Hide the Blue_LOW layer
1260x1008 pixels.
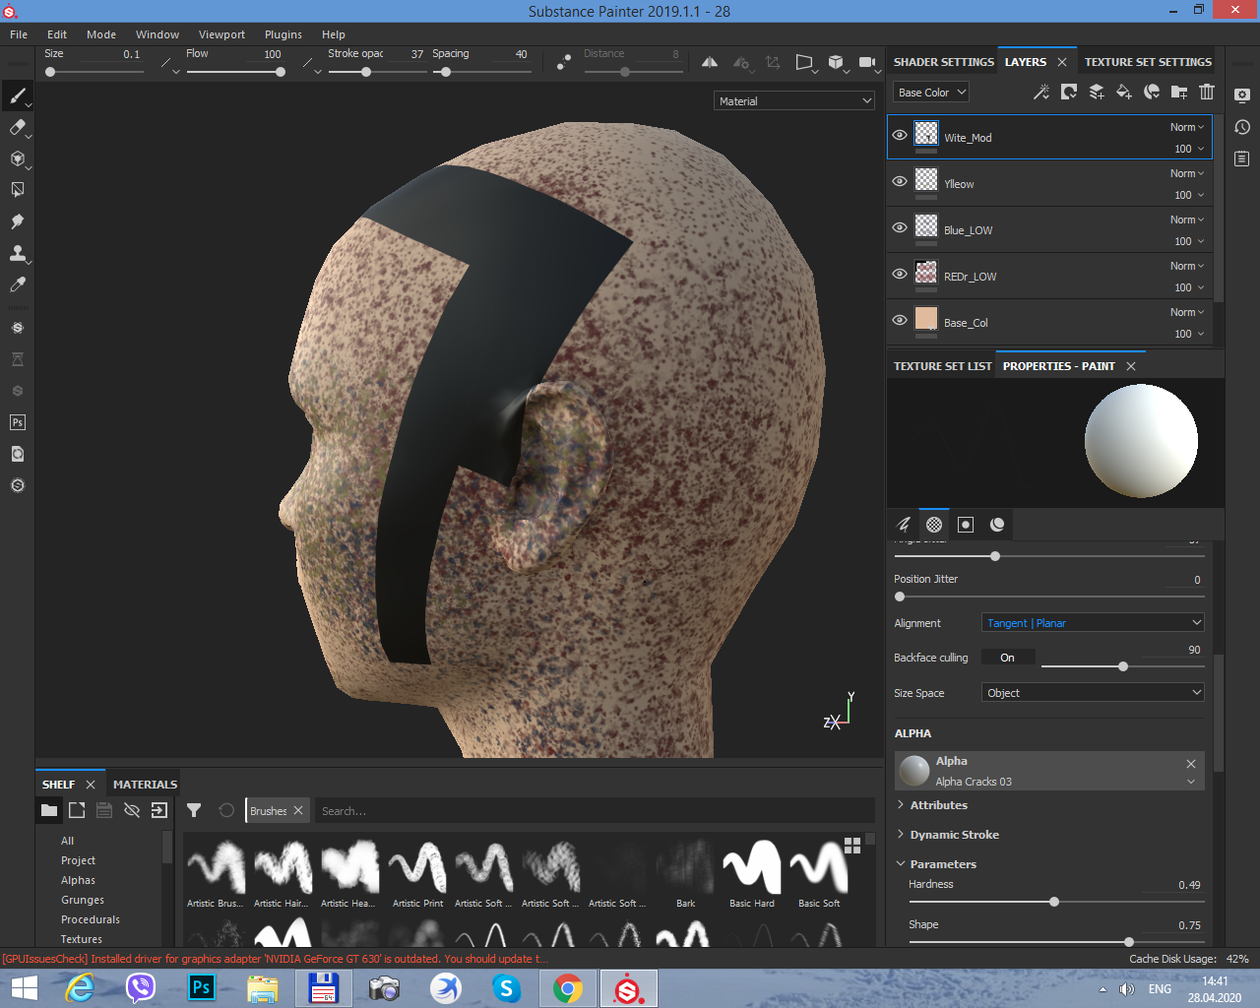pos(900,227)
